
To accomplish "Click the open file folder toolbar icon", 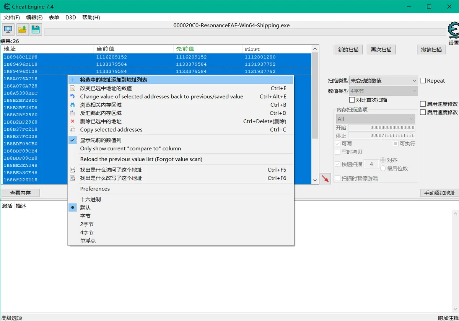I will click(x=22, y=29).
